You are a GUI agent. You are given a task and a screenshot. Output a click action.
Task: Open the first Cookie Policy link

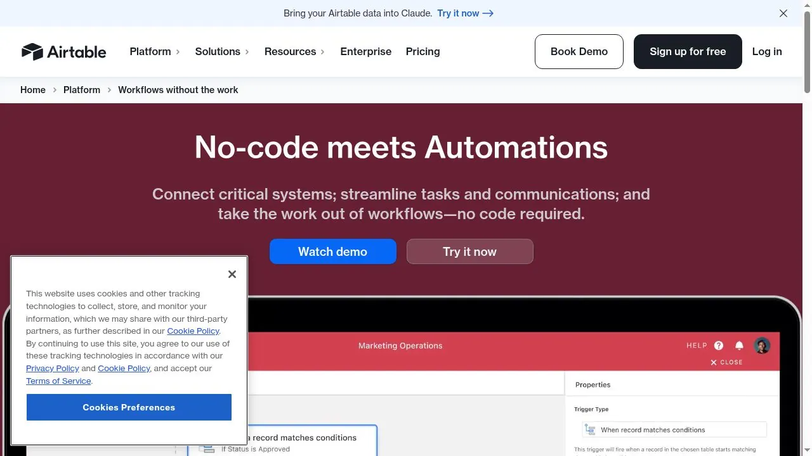tap(193, 331)
